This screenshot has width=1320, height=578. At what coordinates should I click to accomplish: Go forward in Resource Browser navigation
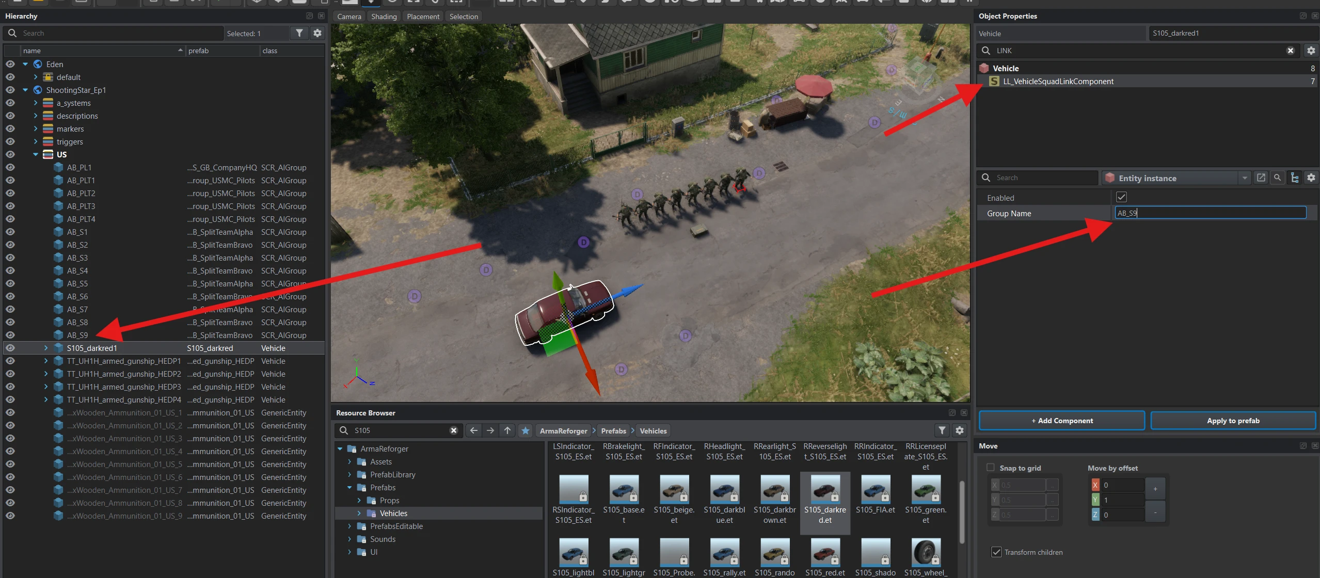point(490,430)
